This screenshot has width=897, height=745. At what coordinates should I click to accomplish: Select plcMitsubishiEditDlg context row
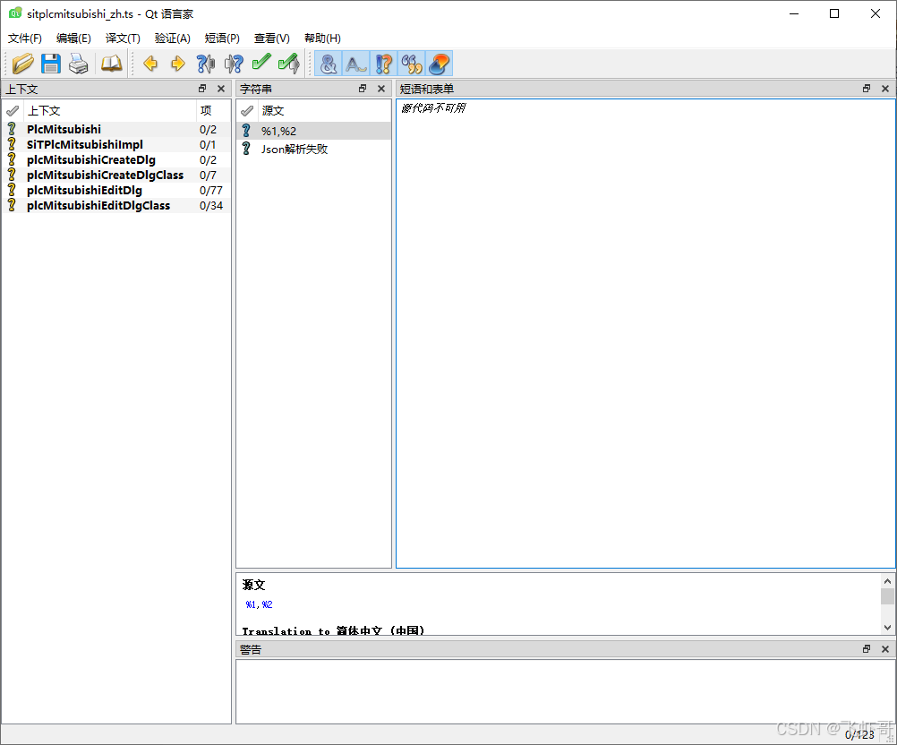coord(116,191)
